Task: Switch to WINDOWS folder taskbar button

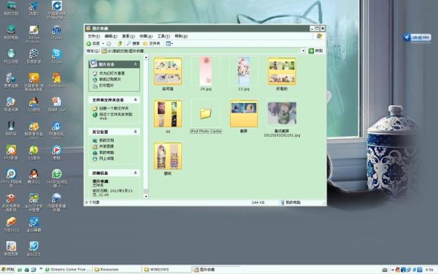Action: tap(166, 270)
